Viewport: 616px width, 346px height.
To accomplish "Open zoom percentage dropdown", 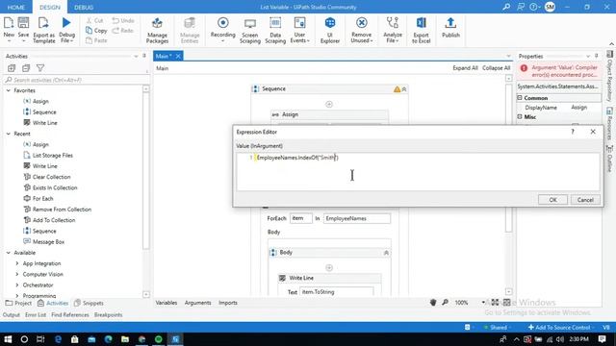I will tap(483, 303).
